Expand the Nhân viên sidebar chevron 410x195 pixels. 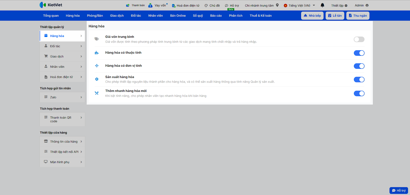click(81, 67)
